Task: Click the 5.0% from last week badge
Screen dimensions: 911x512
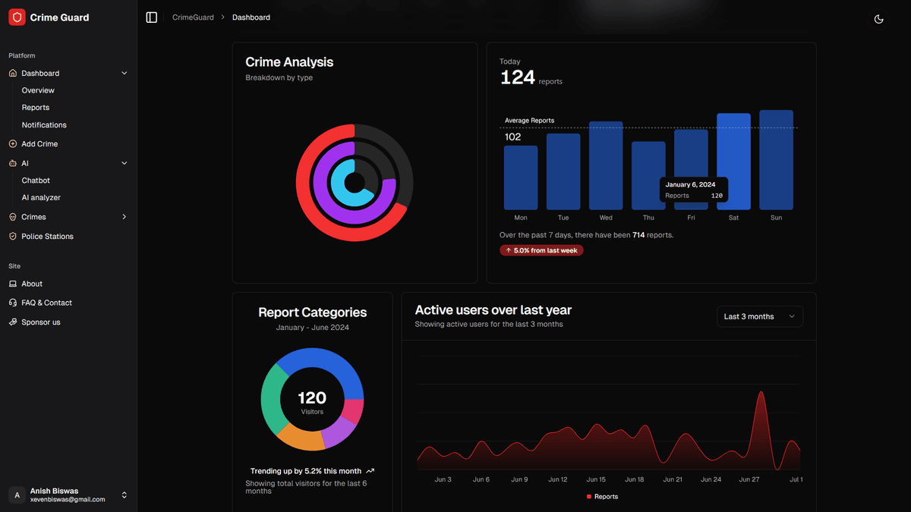Action: (x=541, y=250)
